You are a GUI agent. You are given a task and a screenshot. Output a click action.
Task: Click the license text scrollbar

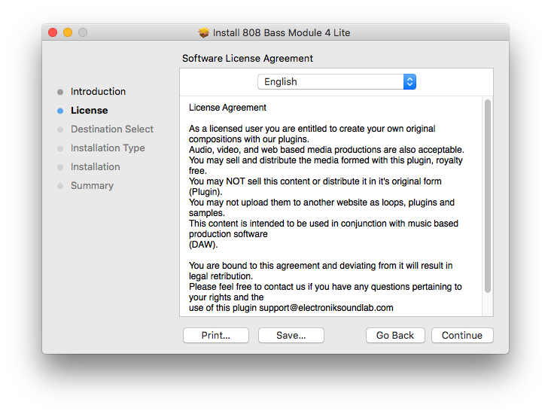(x=488, y=196)
